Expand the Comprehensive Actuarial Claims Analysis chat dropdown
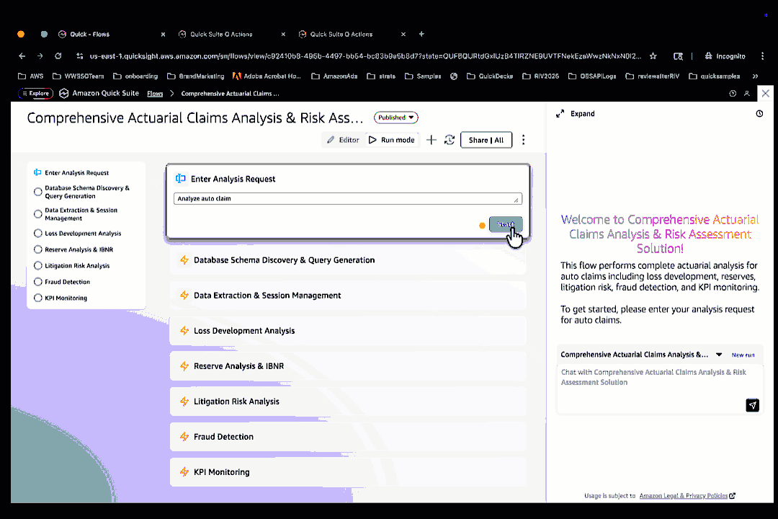This screenshot has height=519, width=778. tap(718, 355)
